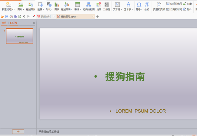The width and height of the screenshot is (197, 136).
Task: Click the title text 搜狗指南 on slide
Action: [x=125, y=76]
